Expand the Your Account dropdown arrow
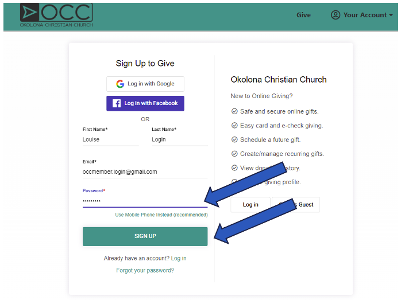The height and width of the screenshot is (300, 401). (391, 15)
